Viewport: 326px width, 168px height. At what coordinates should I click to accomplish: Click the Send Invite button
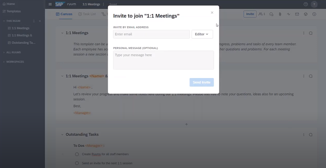201,82
